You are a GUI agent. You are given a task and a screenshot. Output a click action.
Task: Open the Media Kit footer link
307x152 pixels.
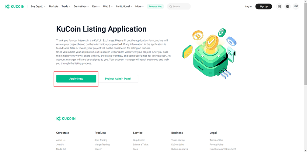[x=61, y=149]
